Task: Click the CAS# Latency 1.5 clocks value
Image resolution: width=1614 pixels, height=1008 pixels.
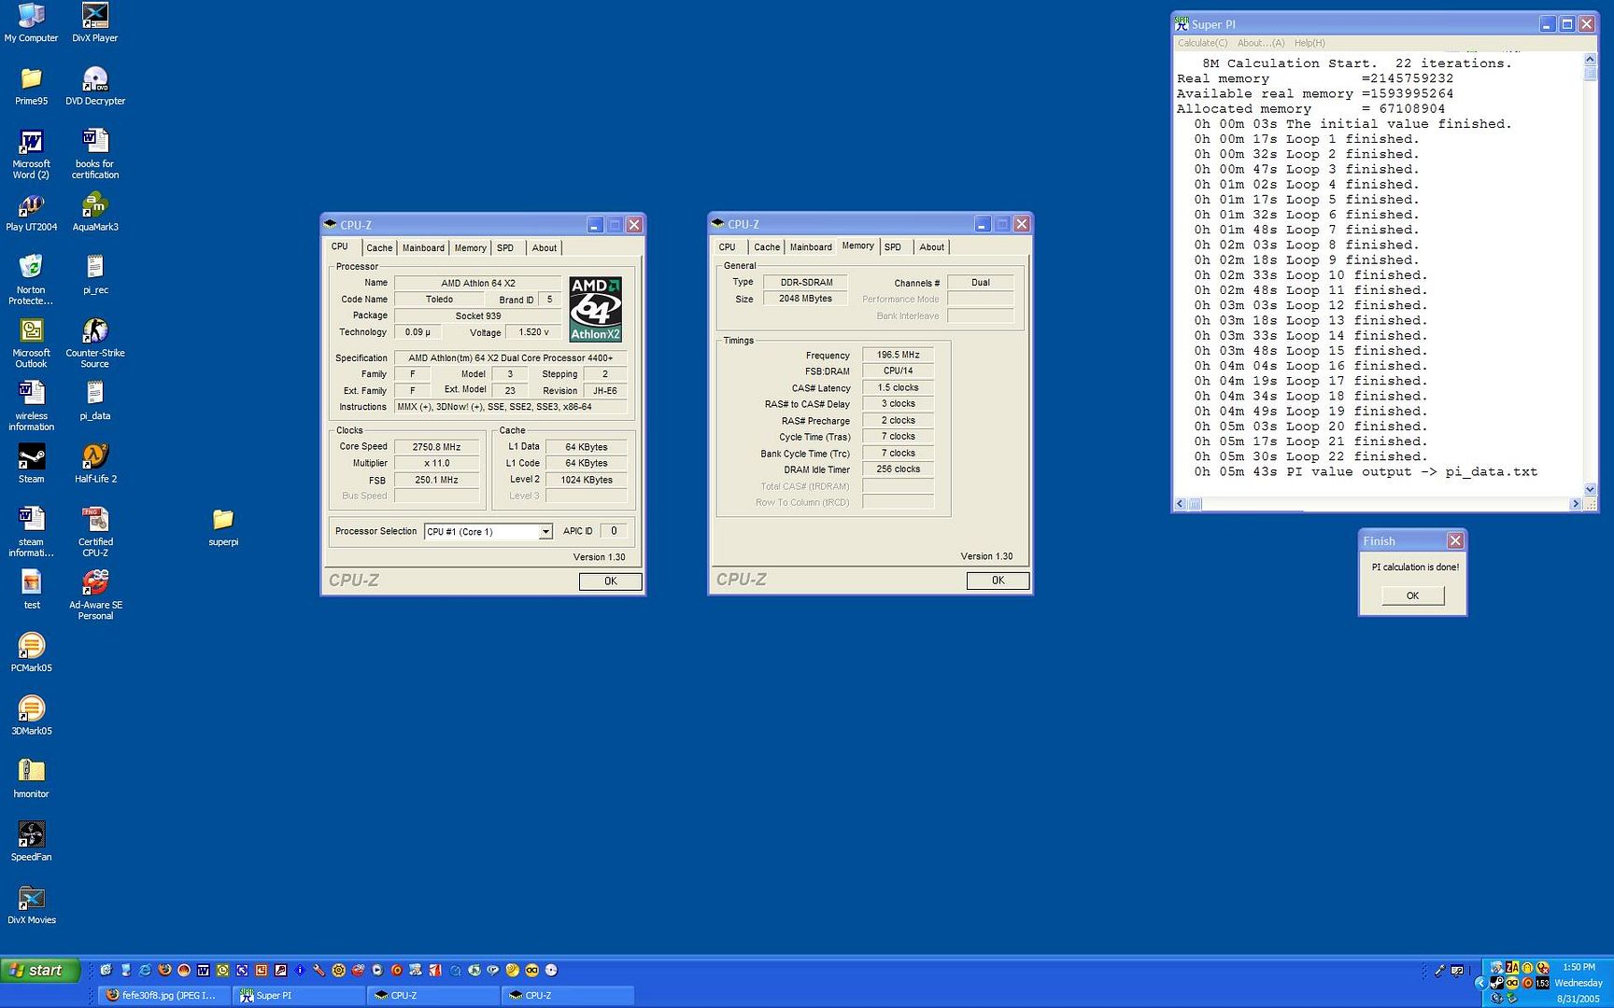Action: click(x=898, y=388)
